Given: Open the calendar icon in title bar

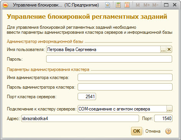Looking at the screenshot, I should (127, 5).
